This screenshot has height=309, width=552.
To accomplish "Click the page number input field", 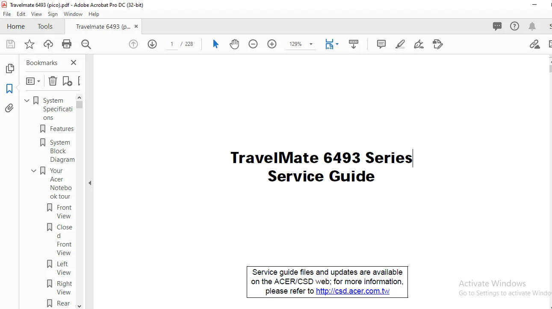I will pos(172,44).
